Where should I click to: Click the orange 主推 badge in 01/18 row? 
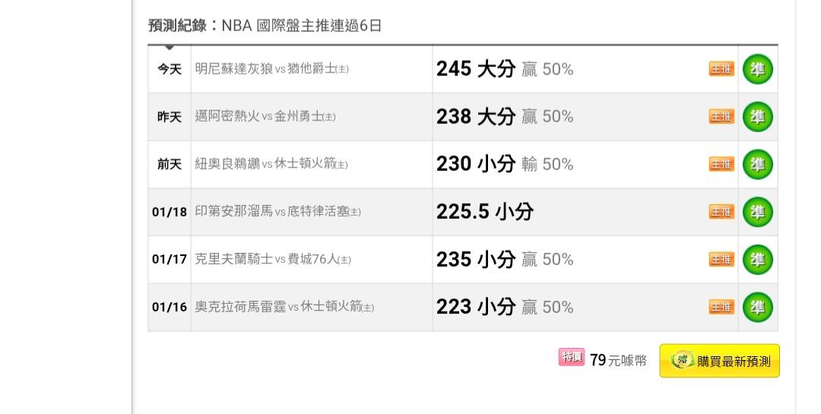point(721,212)
